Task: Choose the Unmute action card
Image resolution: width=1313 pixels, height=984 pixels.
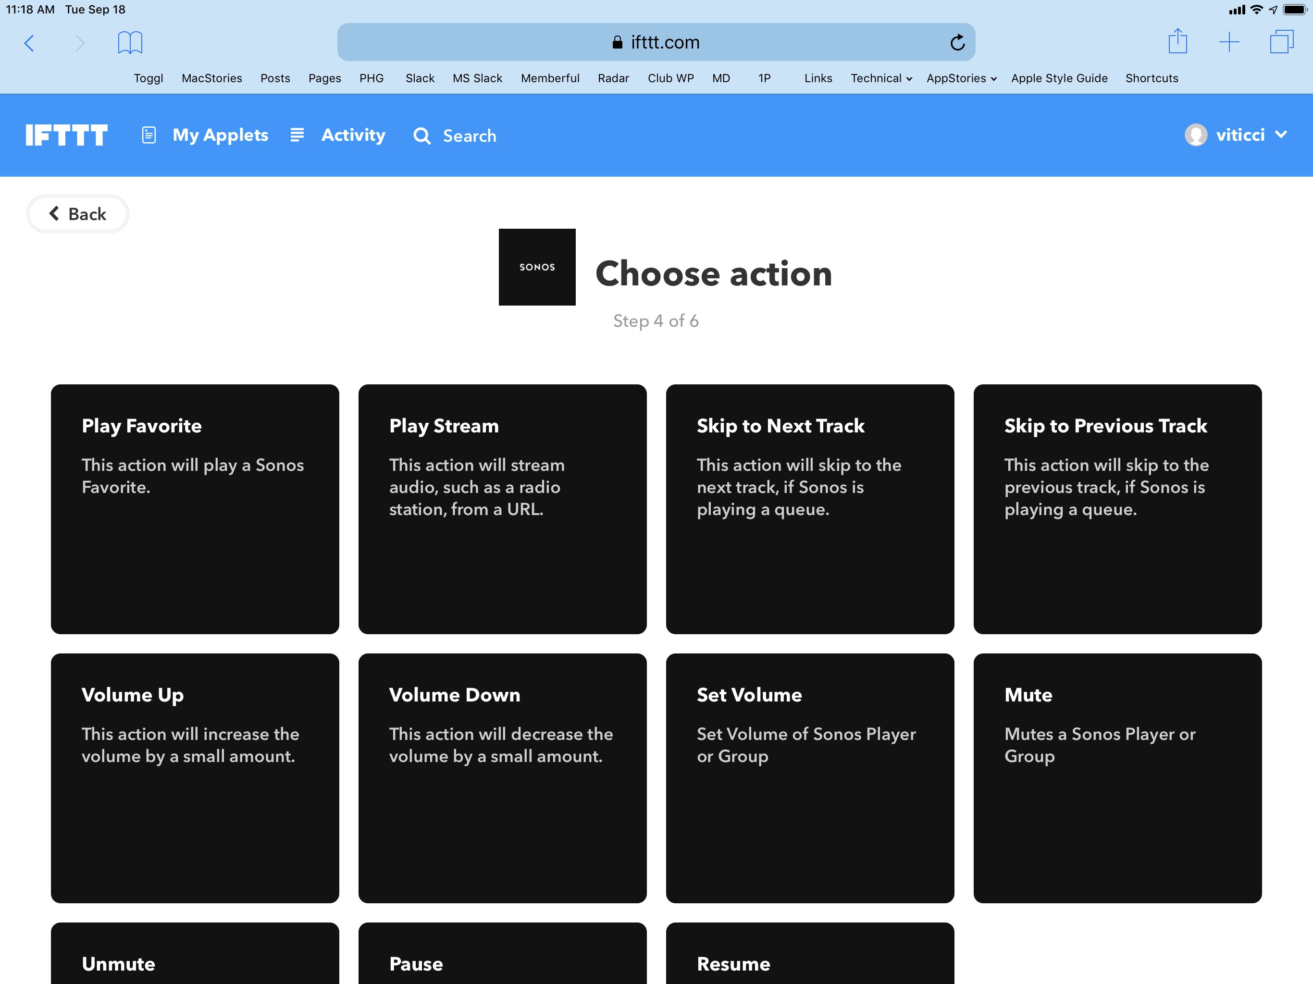Action: coord(195,953)
